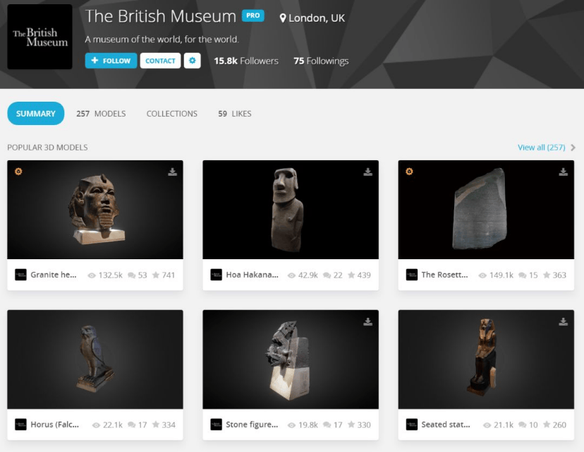584x452 pixels.
Task: Click the chevron arrow next to View all
Action: pyautogui.click(x=573, y=148)
